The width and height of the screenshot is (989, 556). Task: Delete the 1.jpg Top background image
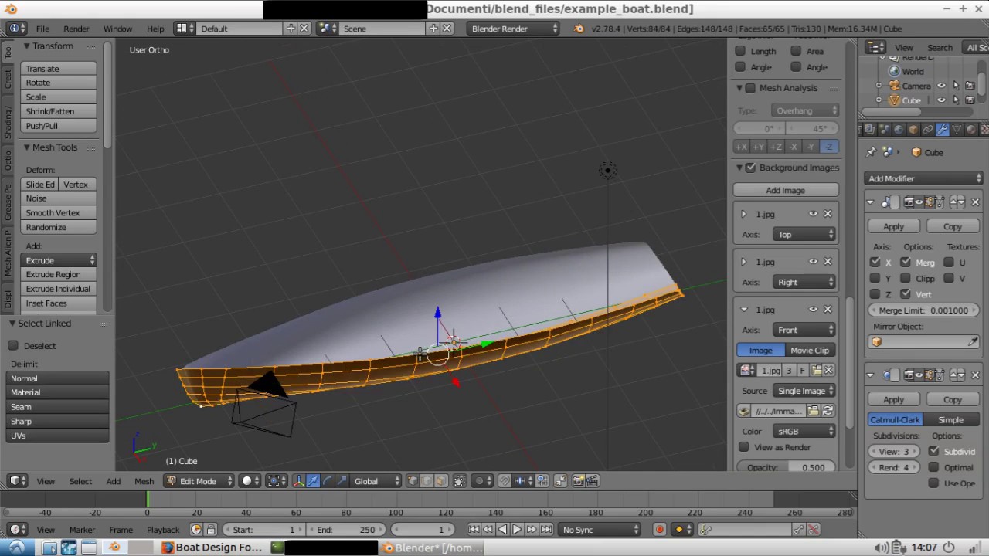pos(828,214)
